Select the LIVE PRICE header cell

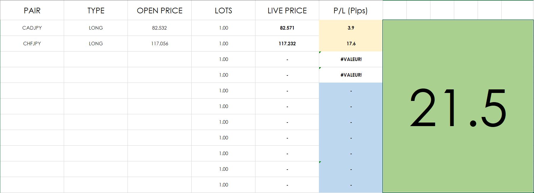[287, 11]
